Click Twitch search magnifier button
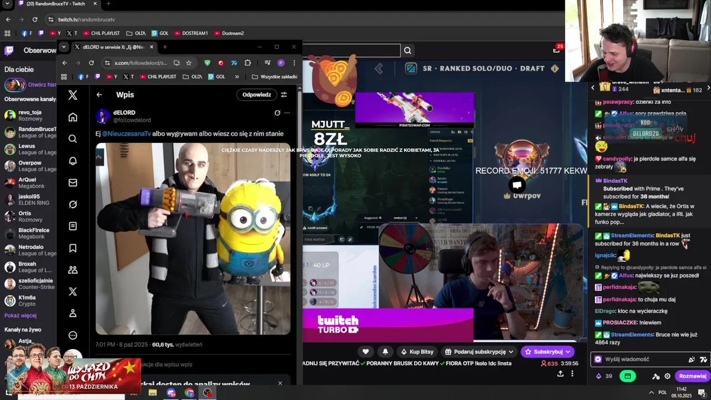This screenshot has width=711, height=400. 407,51
